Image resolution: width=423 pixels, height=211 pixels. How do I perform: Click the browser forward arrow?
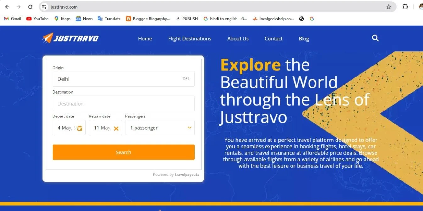19,7
